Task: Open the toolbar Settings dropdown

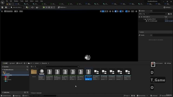Action: (x=167, y=7)
